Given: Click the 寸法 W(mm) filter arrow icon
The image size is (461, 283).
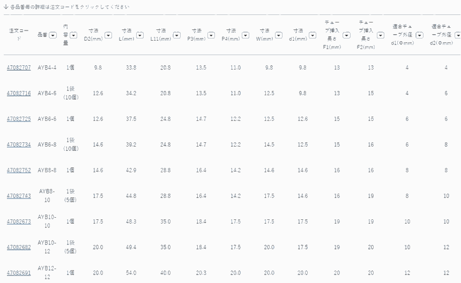Looking at the screenshot, I should [x=278, y=35].
